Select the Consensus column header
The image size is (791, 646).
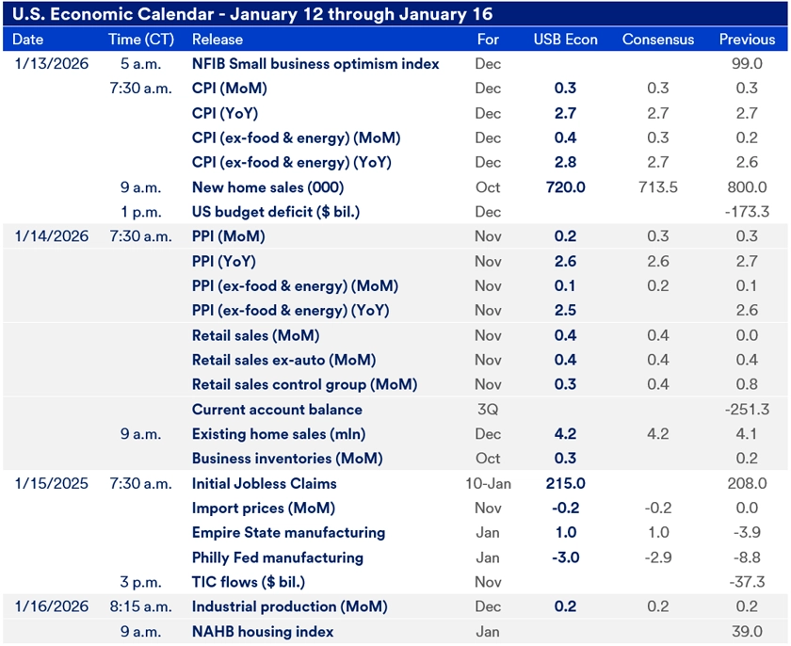tap(656, 40)
